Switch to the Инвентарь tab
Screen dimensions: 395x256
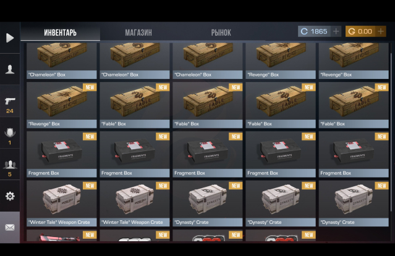tap(60, 33)
